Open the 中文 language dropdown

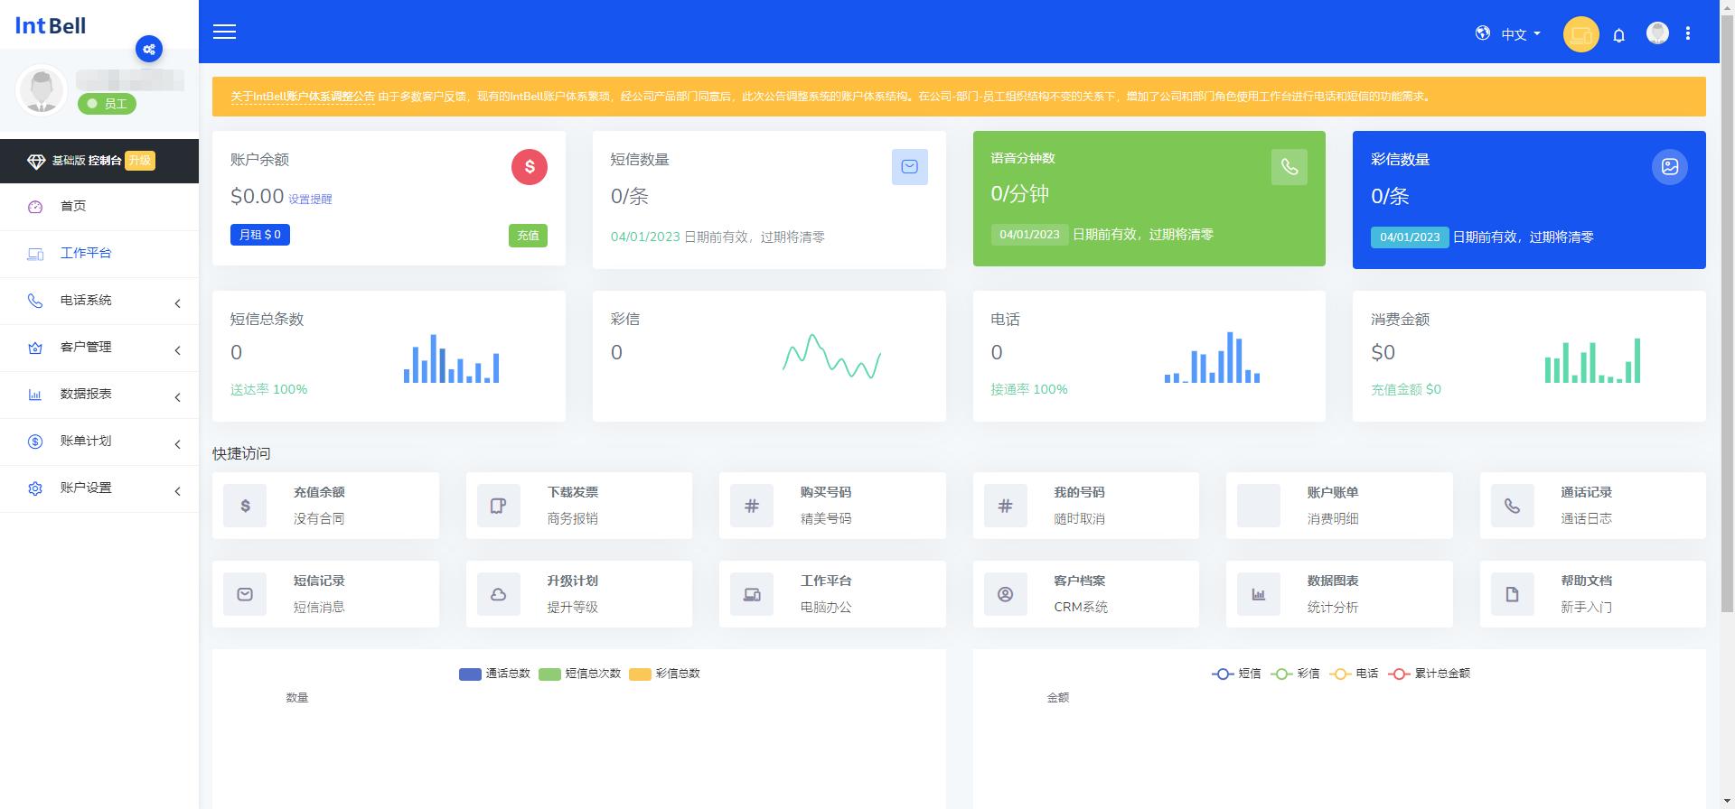pos(1521,34)
